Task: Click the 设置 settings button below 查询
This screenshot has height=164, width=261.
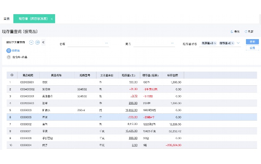Action: [252, 48]
